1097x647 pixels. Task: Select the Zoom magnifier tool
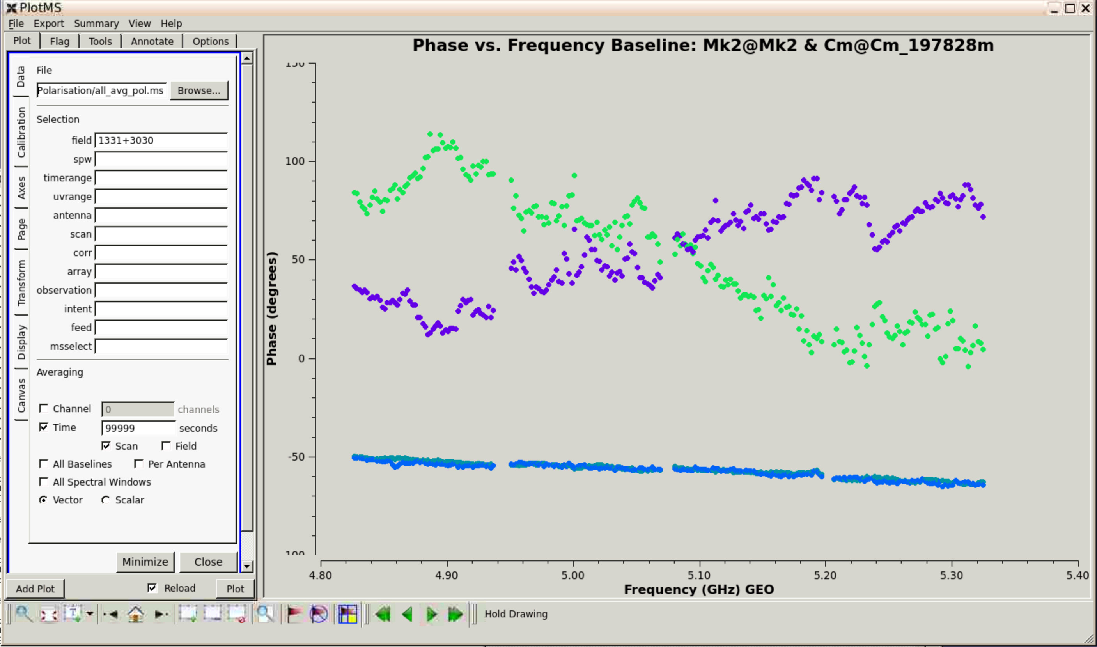(23, 614)
